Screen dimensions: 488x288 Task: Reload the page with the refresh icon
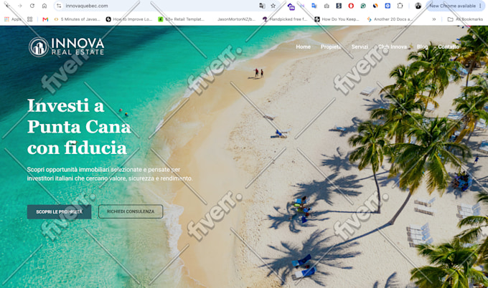[32, 6]
